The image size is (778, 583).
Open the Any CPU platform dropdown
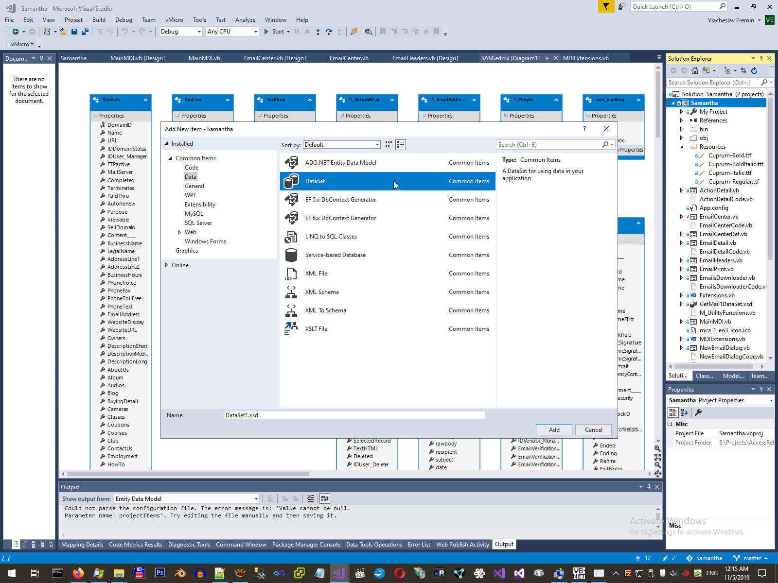[x=232, y=32]
